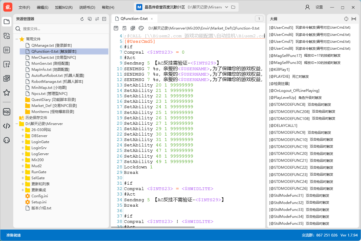361x241 pixels.
Task: Expand the Mir200 folder
Action: coord(23,160)
